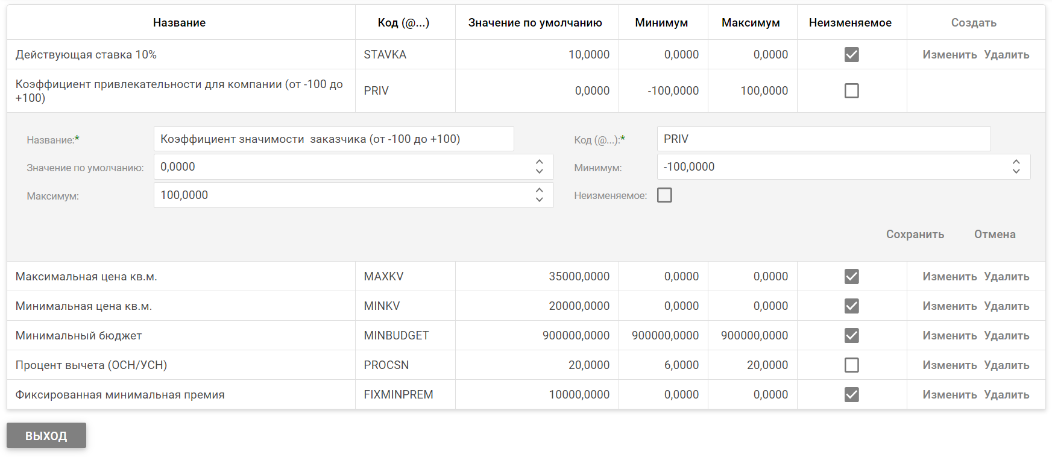Image resolution: width=1052 pixels, height=457 pixels.
Task: Toggle Неизменяемое checkbox in edit form
Action: (x=664, y=195)
